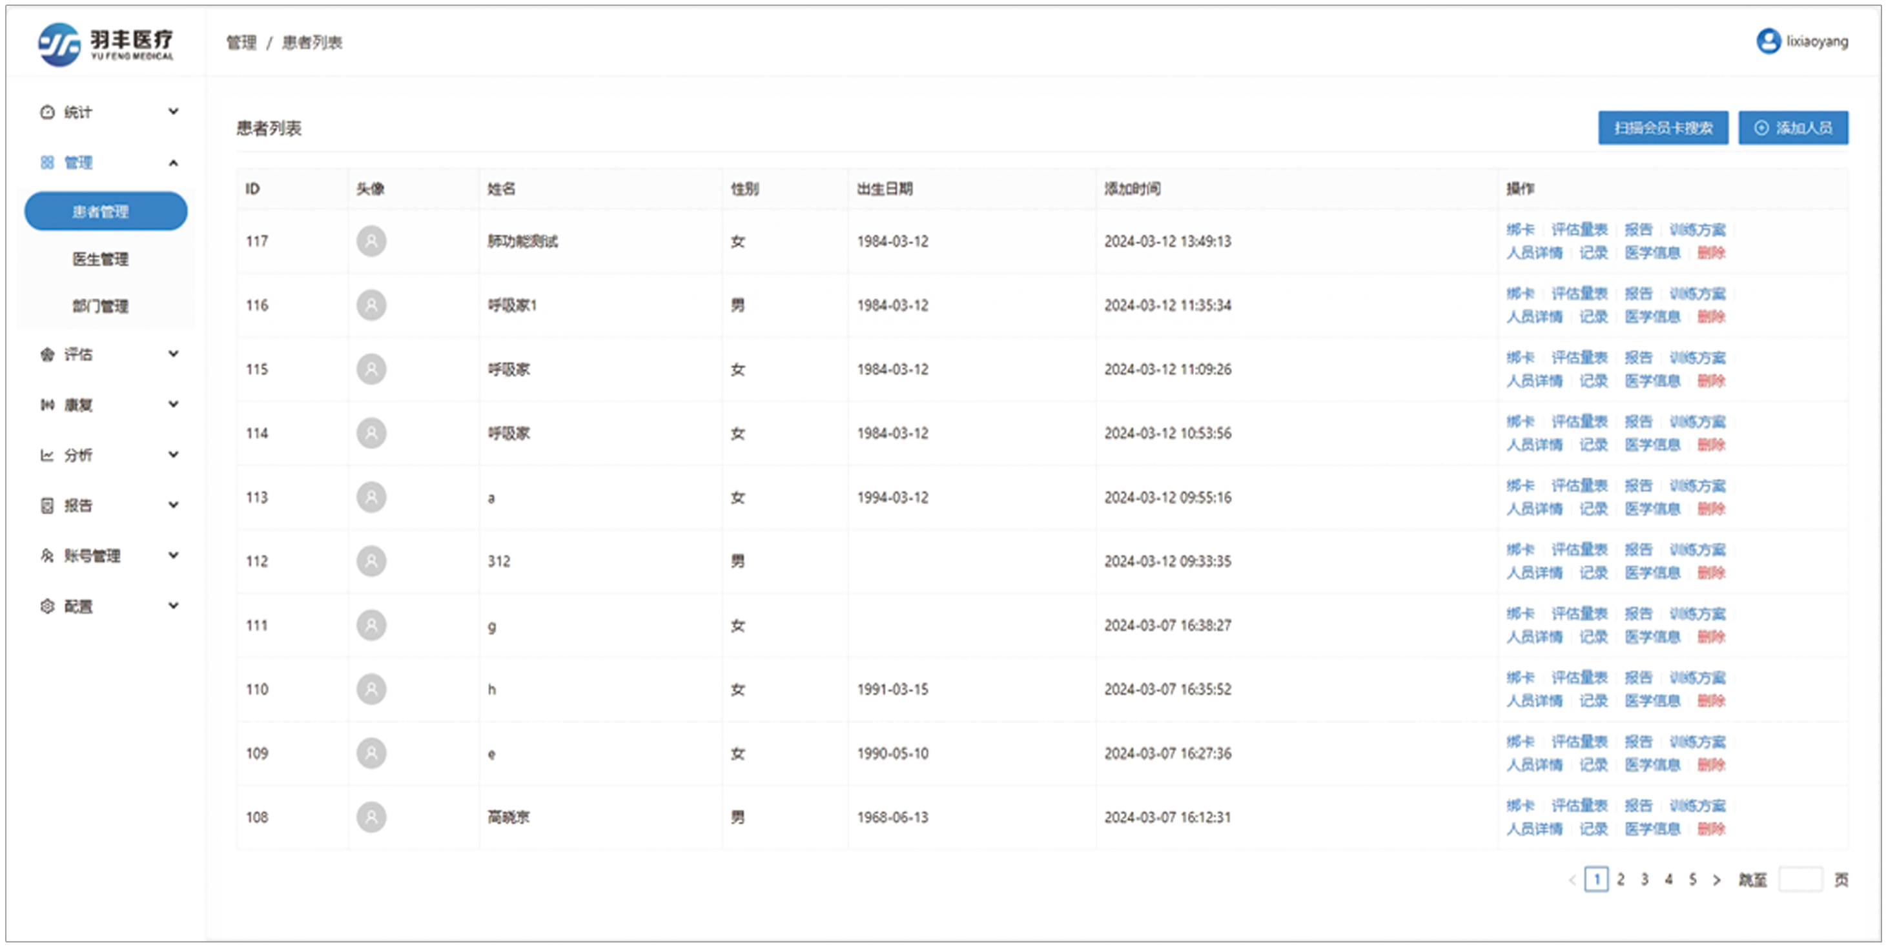The image size is (1886, 947).
Task: Click the 分析 chart icon in sidebar
Action: [48, 455]
